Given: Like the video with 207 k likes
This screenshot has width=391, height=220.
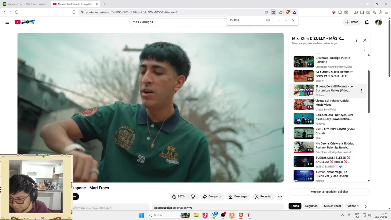Looking at the screenshot, I should tap(179, 196).
